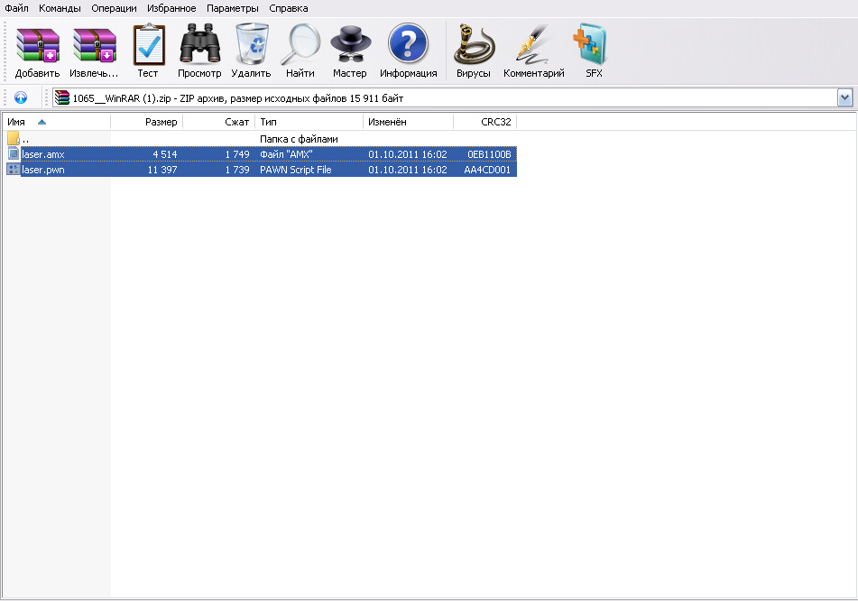Sort list by Размер column header
Viewport: 858px width, 601px height.
pos(146,122)
